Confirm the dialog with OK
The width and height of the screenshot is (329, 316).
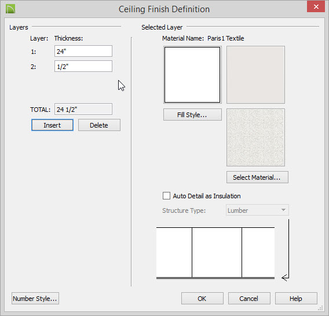[x=202, y=299]
